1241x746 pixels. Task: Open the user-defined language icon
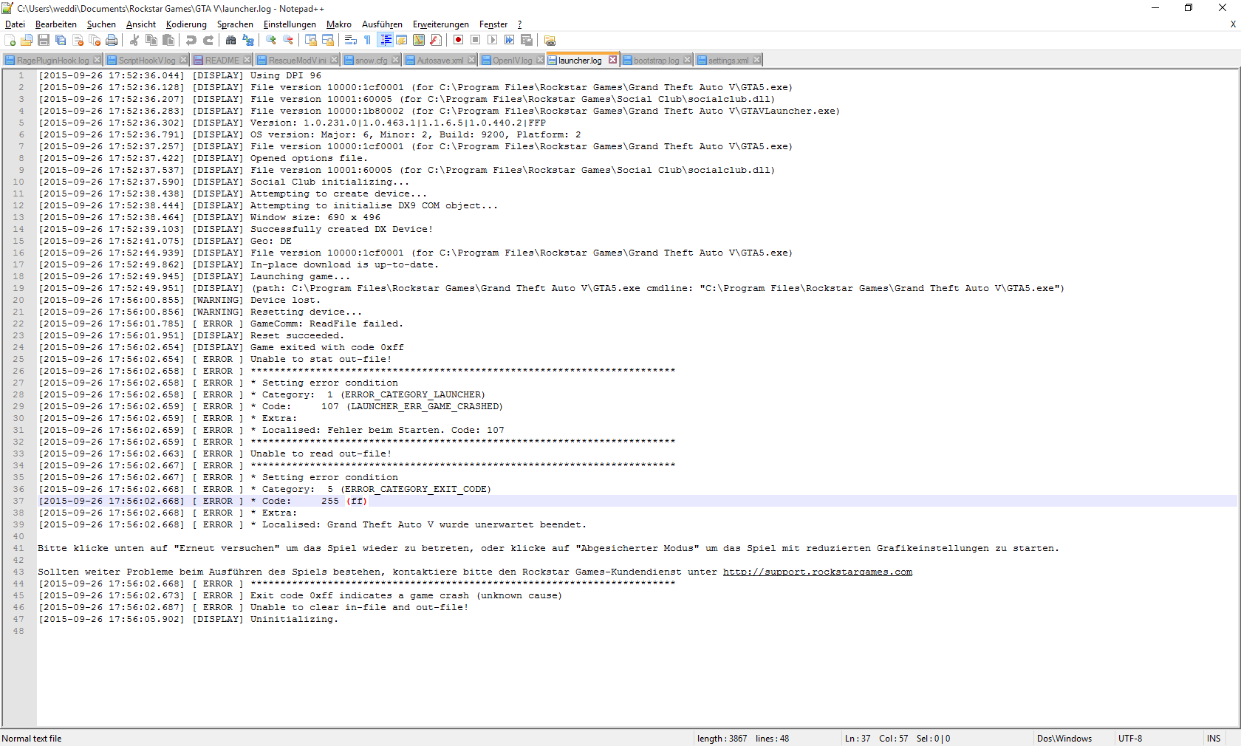402,41
